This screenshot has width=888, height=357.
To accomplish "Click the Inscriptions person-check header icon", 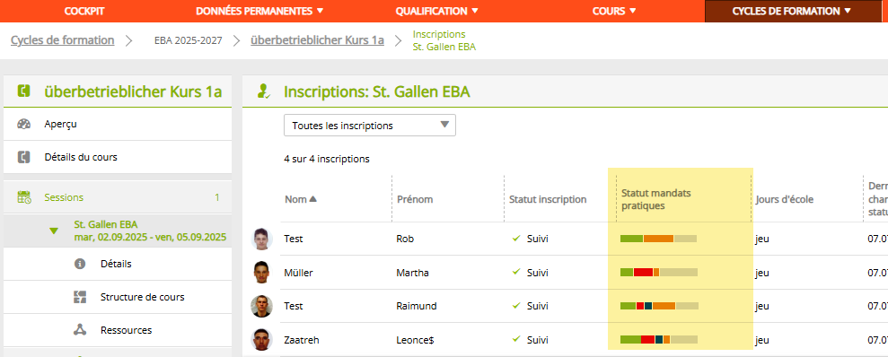I will pos(263,91).
